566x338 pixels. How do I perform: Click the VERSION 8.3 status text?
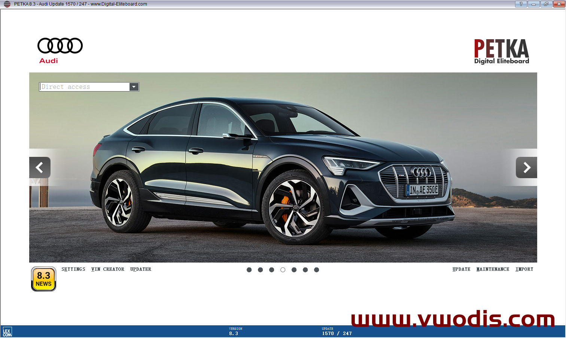click(x=235, y=331)
